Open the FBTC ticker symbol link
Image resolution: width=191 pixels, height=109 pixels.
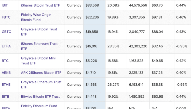6,17
